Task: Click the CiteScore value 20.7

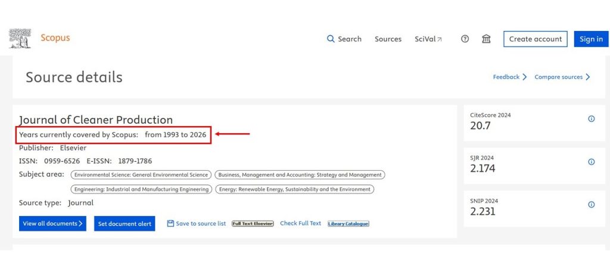Action: tap(481, 126)
